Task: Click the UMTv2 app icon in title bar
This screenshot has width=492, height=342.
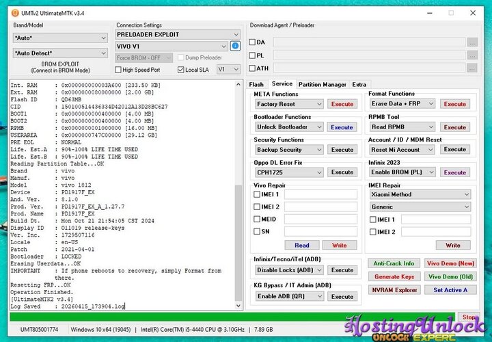Action: (x=15, y=13)
